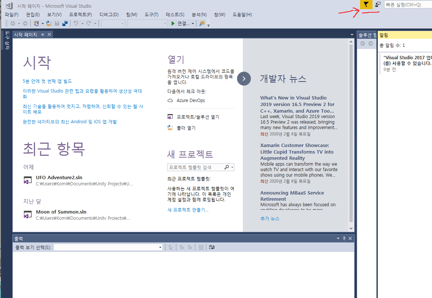Click the template search magnifier icon
Viewport: 432px width, 298px height.
tap(227, 167)
